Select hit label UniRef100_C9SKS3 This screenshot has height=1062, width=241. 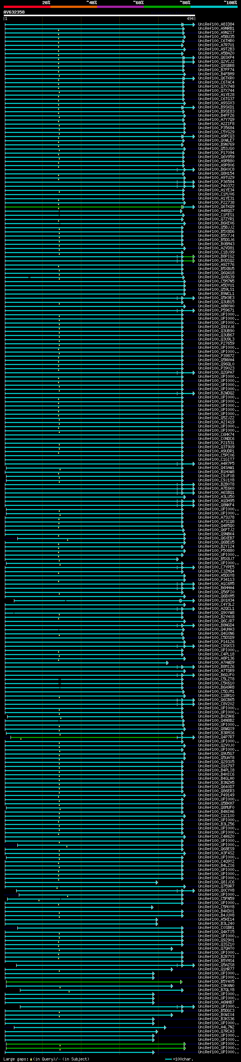216,646
